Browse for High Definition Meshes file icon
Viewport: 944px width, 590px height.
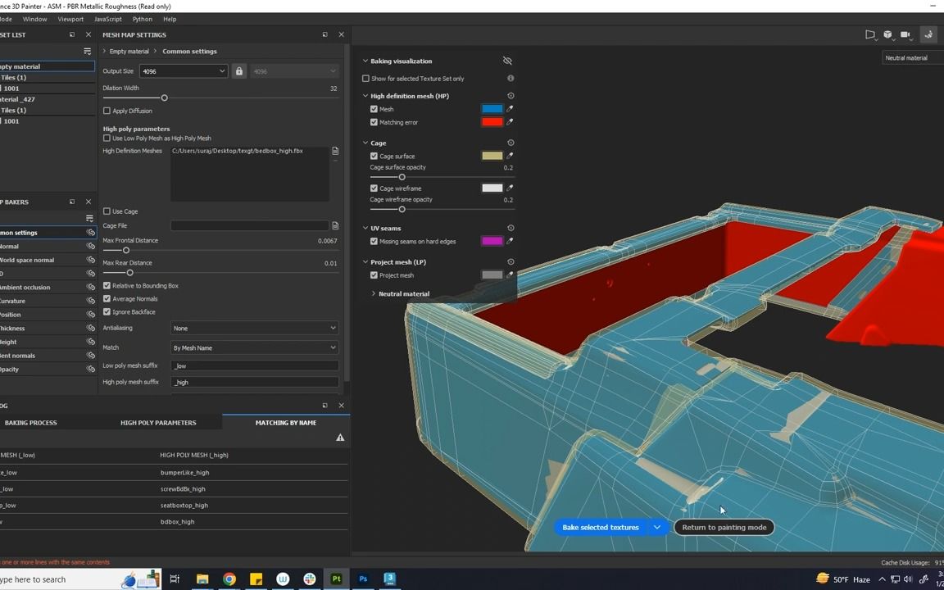(x=335, y=151)
